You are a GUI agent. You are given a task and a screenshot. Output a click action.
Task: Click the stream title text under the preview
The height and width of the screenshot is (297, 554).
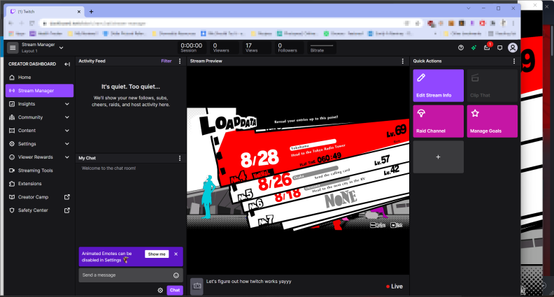point(249,282)
